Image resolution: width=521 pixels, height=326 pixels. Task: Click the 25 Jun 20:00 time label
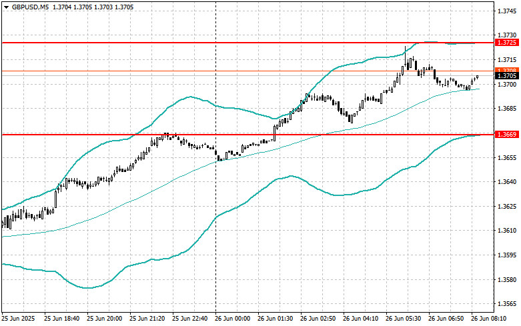click(x=104, y=319)
